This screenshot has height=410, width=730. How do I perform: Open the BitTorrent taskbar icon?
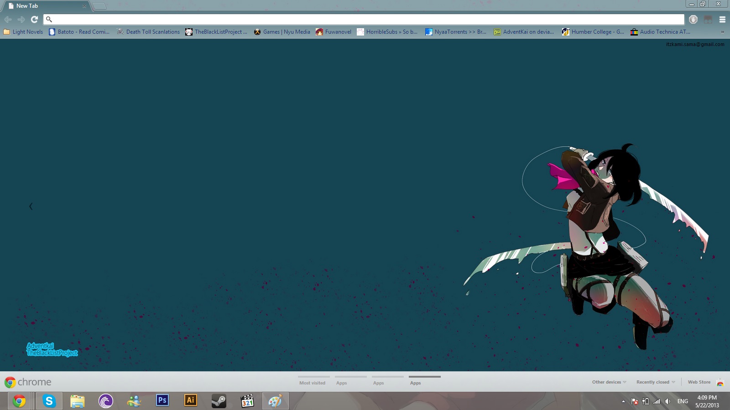pos(105,401)
